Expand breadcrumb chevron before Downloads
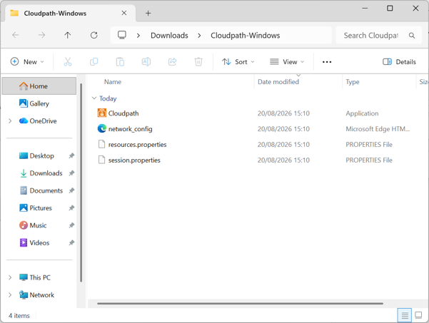This screenshot has width=429, height=323. (138, 35)
